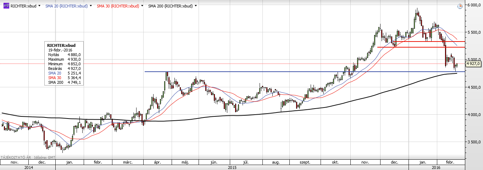Click the SMA 30 value 5 364,4 row
This screenshot has height=170, width=483.
(65, 77)
